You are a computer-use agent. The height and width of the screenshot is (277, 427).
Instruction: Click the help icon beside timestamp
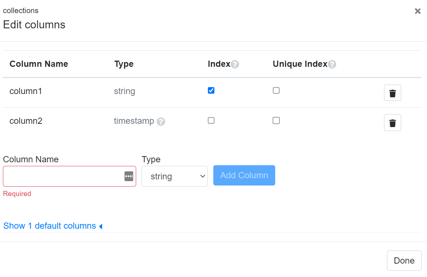(x=161, y=122)
